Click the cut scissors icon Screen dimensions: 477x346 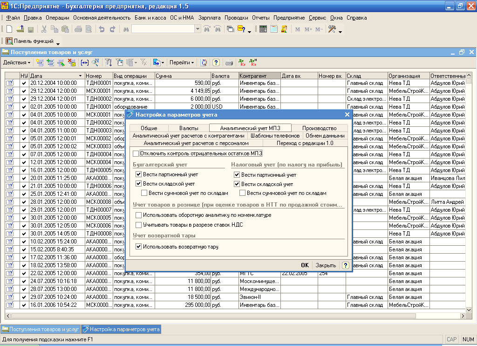[44, 29]
